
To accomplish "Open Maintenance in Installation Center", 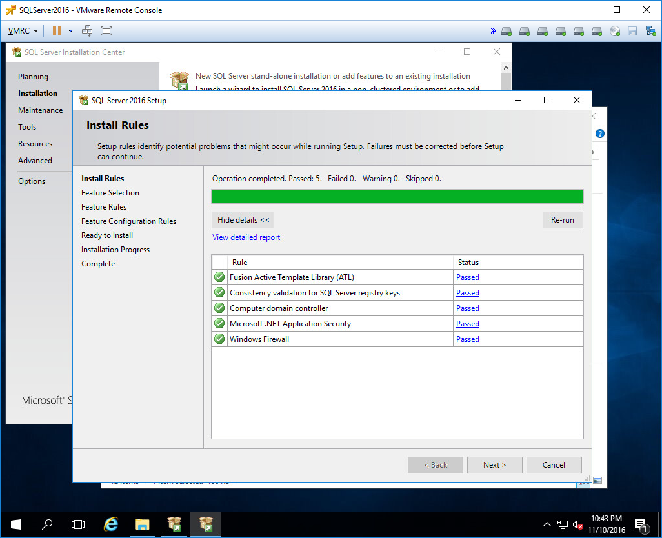I will pyautogui.click(x=40, y=110).
